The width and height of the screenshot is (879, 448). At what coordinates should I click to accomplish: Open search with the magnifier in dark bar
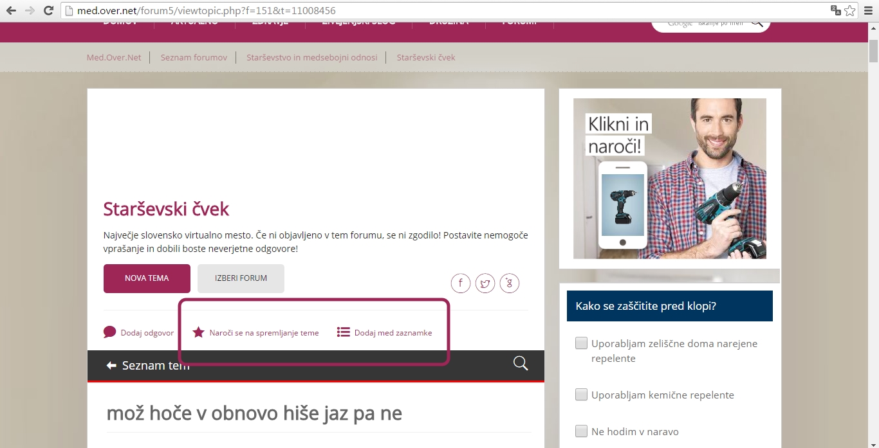click(x=521, y=364)
